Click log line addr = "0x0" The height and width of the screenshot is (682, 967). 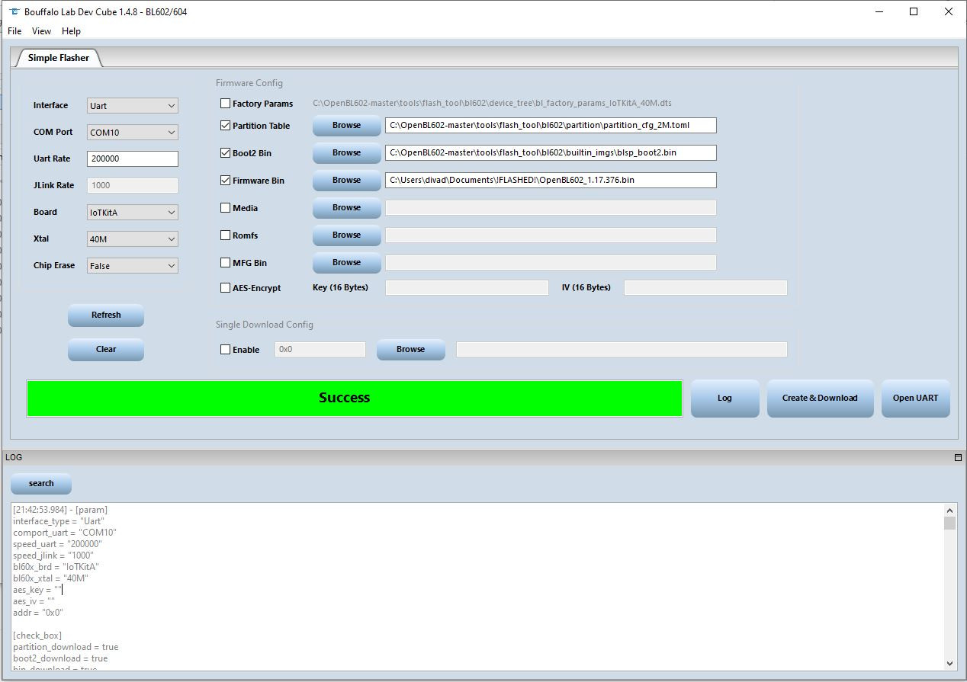(38, 613)
